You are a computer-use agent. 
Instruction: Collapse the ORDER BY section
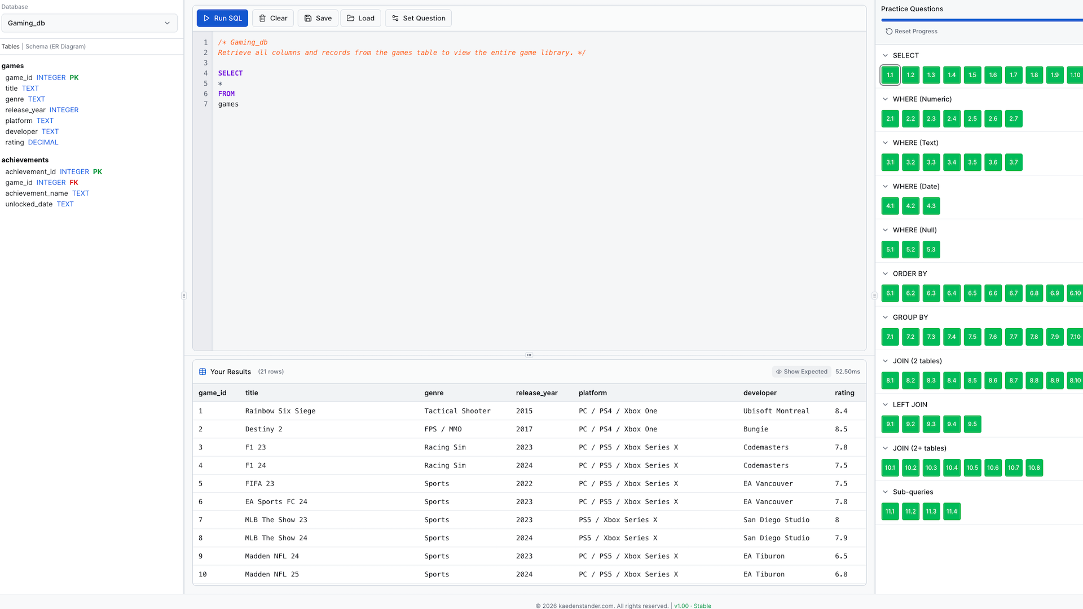(x=885, y=273)
